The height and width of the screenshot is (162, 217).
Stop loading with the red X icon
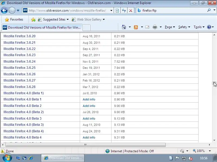[x=131, y=11]
